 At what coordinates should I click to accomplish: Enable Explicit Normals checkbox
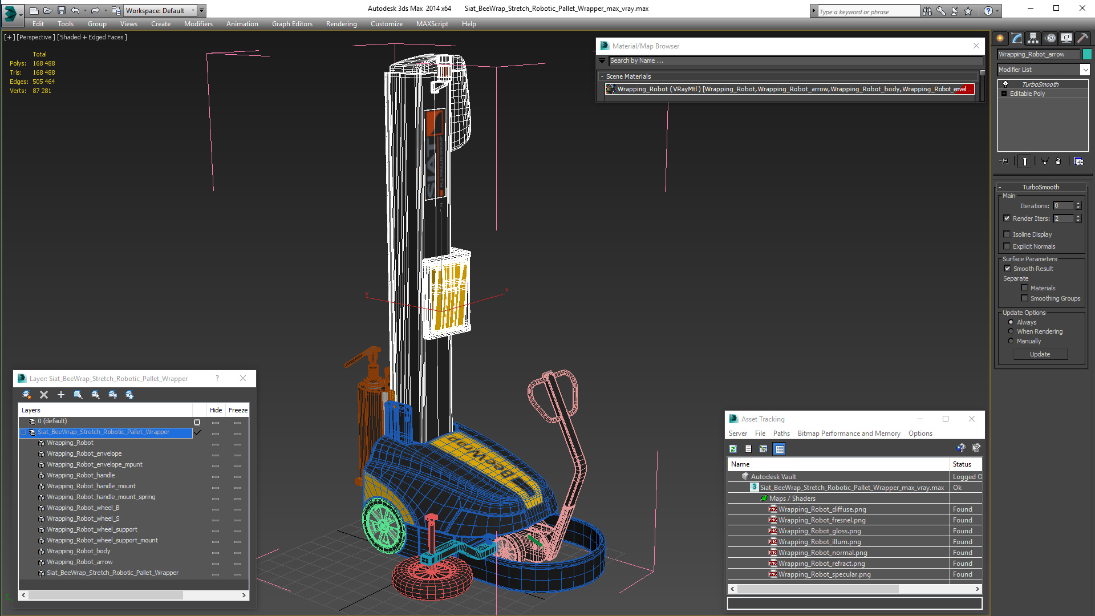1007,246
